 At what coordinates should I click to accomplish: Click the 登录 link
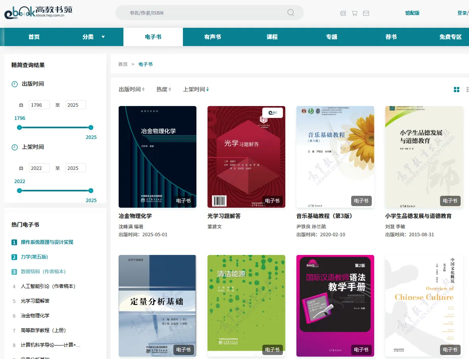(x=462, y=13)
